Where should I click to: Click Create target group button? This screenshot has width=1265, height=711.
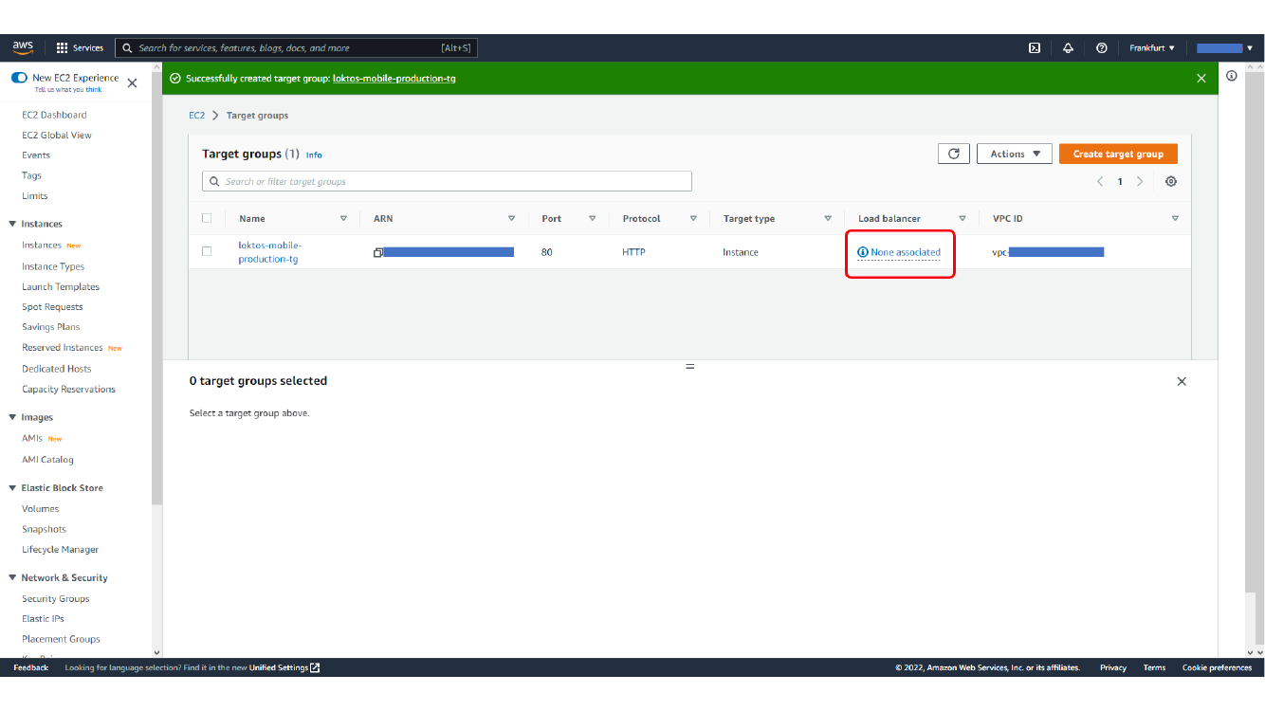click(x=1118, y=154)
